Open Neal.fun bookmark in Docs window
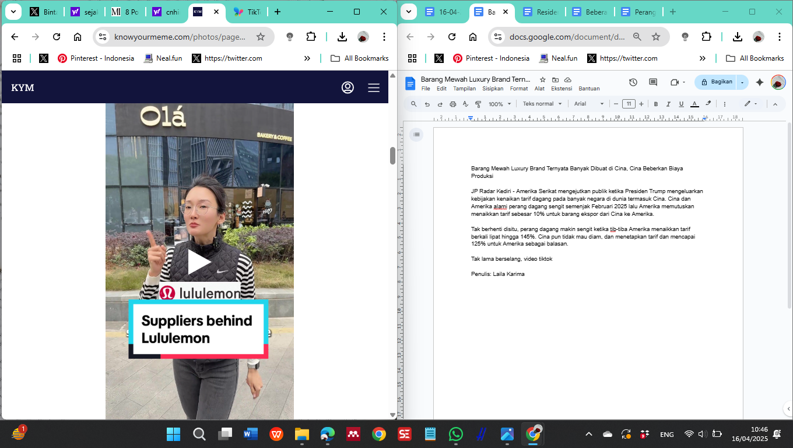Viewport: 793px width, 448px height. pos(559,58)
